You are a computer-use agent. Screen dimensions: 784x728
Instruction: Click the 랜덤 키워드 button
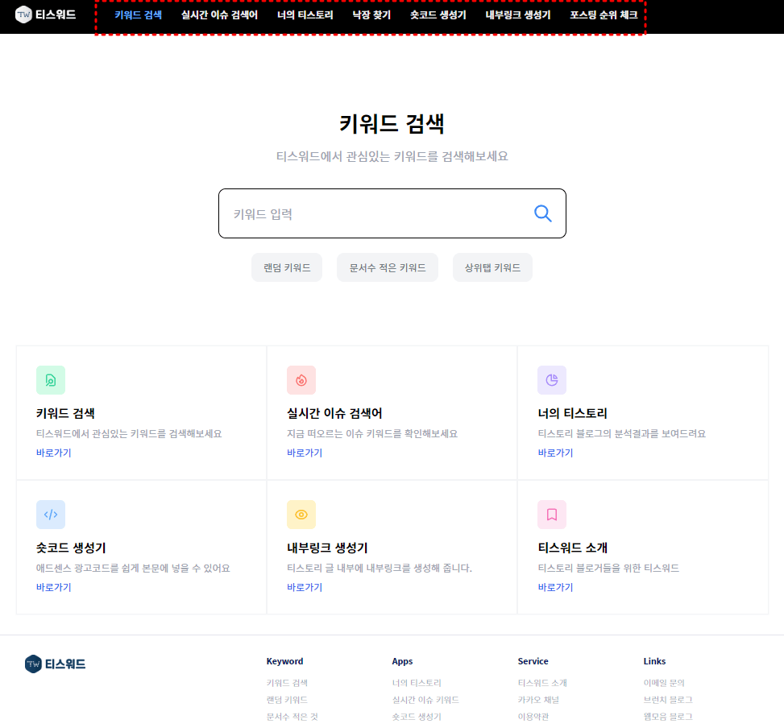point(287,268)
